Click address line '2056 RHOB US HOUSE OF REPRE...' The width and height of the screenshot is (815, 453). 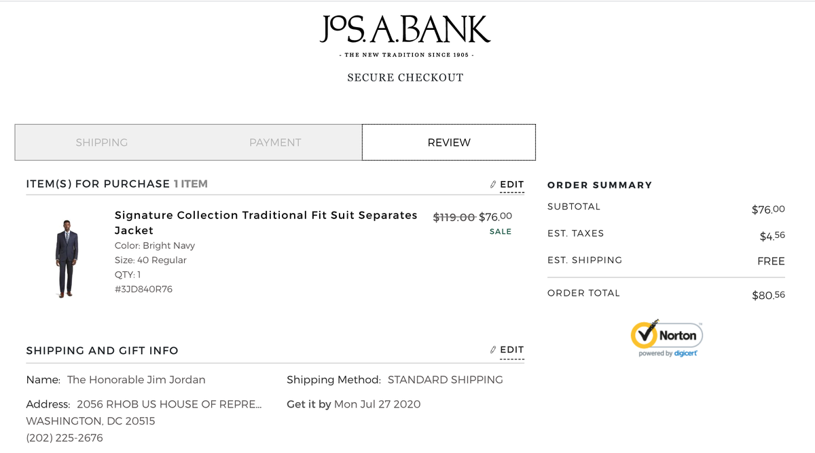(168, 404)
